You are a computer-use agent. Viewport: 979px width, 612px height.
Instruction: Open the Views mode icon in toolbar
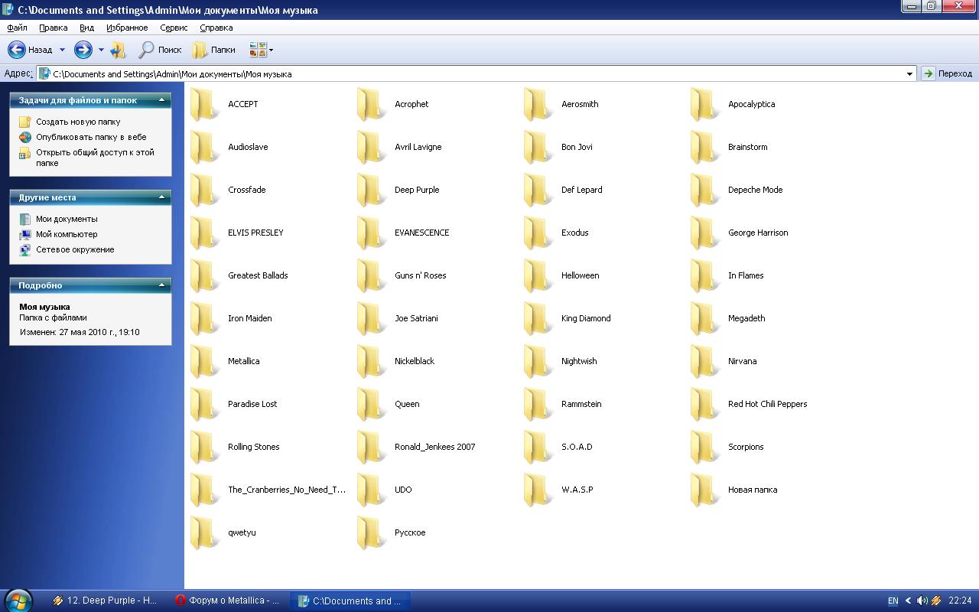pyautogui.click(x=258, y=50)
